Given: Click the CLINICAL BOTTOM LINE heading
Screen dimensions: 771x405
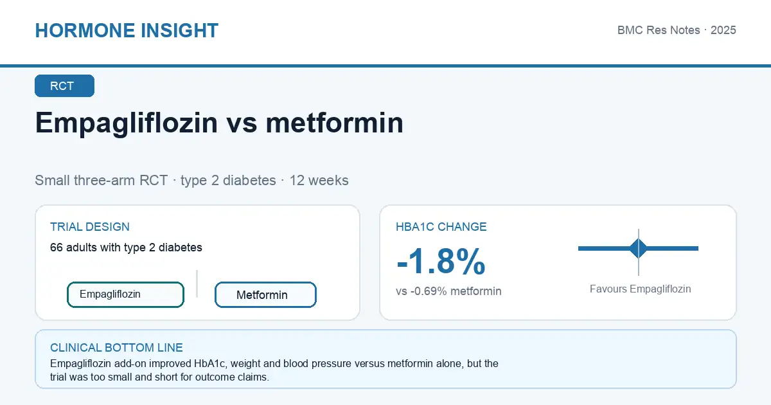Looking at the screenshot, I should pos(116,348).
